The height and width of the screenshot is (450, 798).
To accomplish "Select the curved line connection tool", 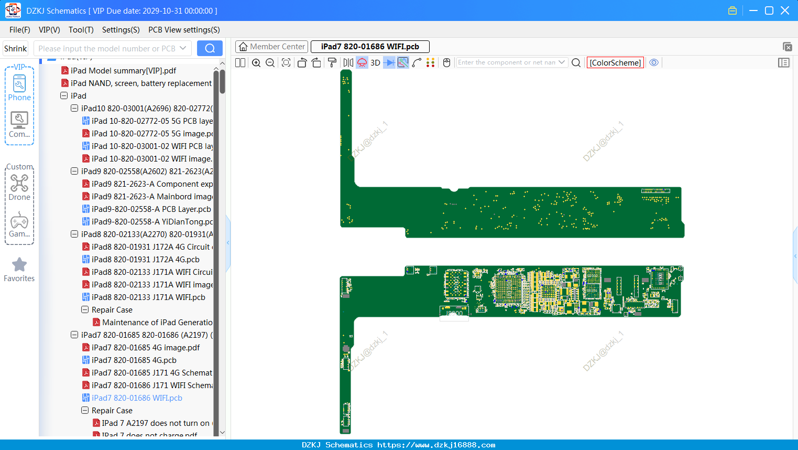I will point(417,62).
